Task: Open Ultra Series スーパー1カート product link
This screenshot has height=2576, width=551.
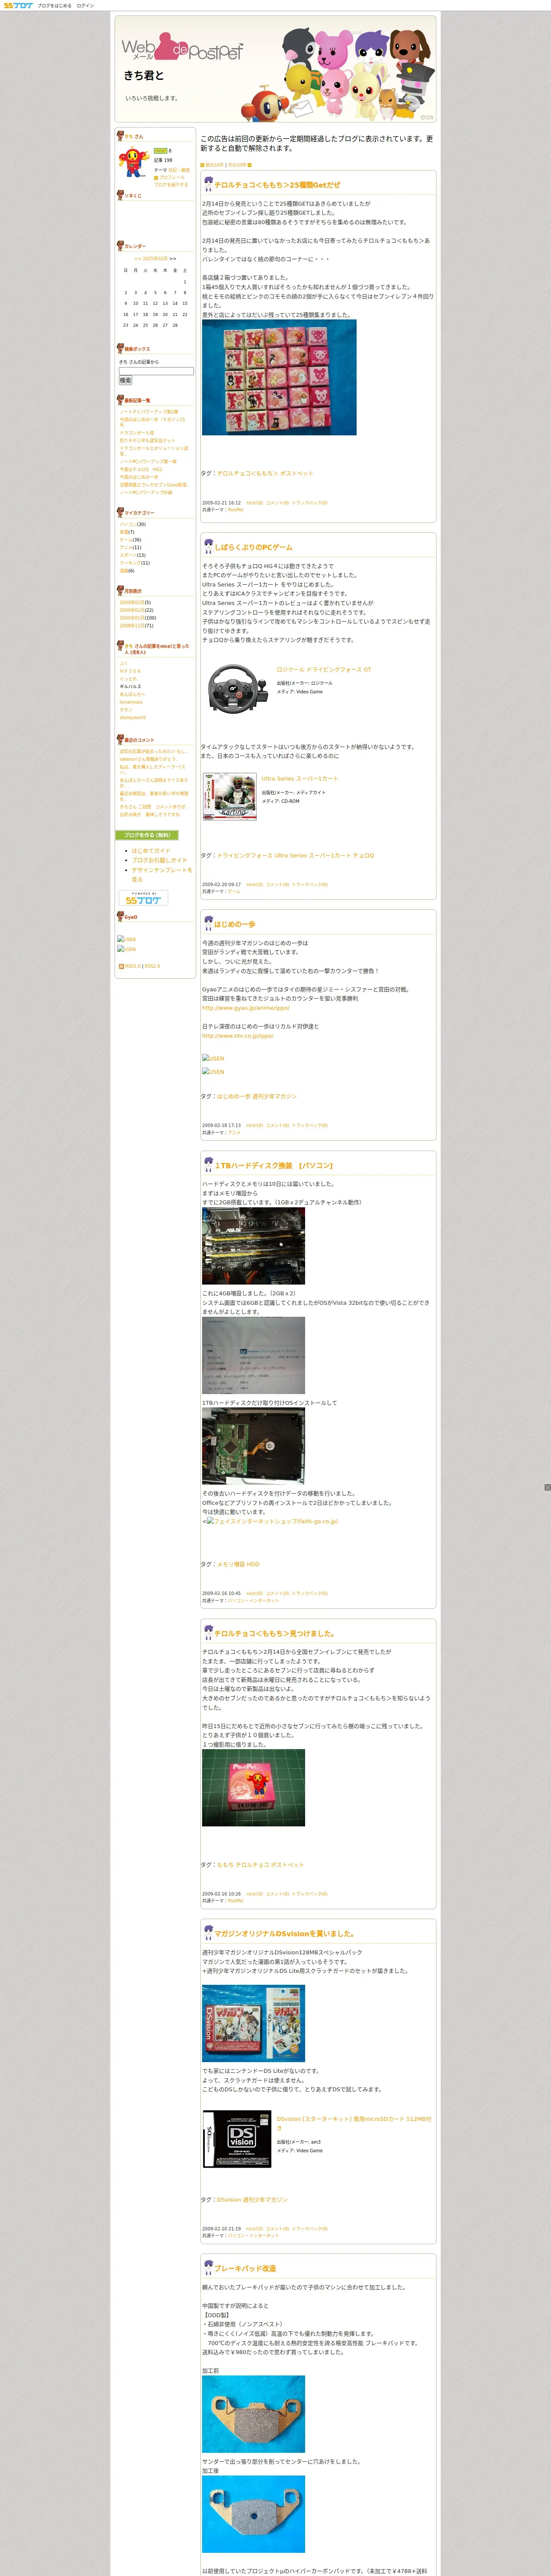Action: click(300, 778)
